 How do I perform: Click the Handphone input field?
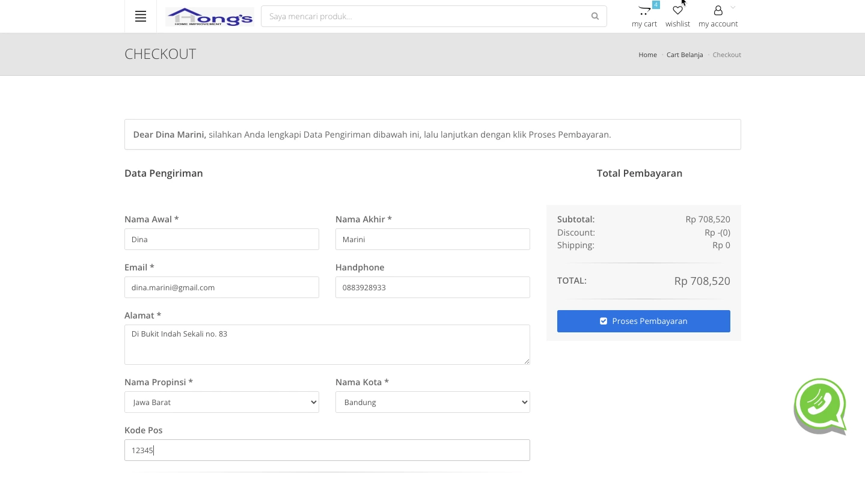pyautogui.click(x=432, y=287)
